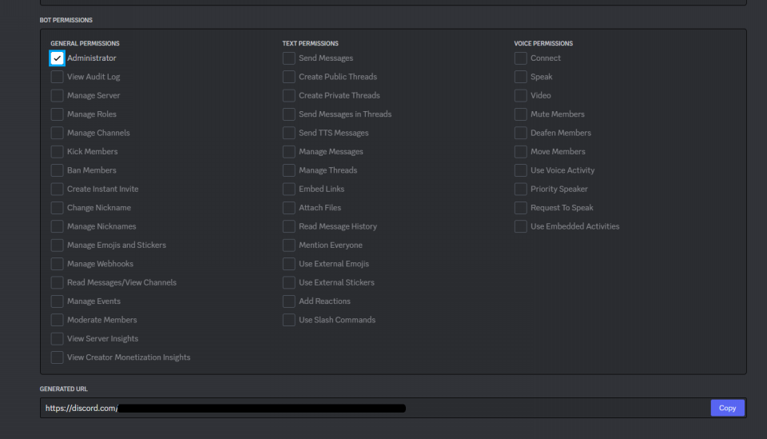The width and height of the screenshot is (767, 439).
Task: Select the Send Messages checkbox
Action: pyautogui.click(x=288, y=58)
